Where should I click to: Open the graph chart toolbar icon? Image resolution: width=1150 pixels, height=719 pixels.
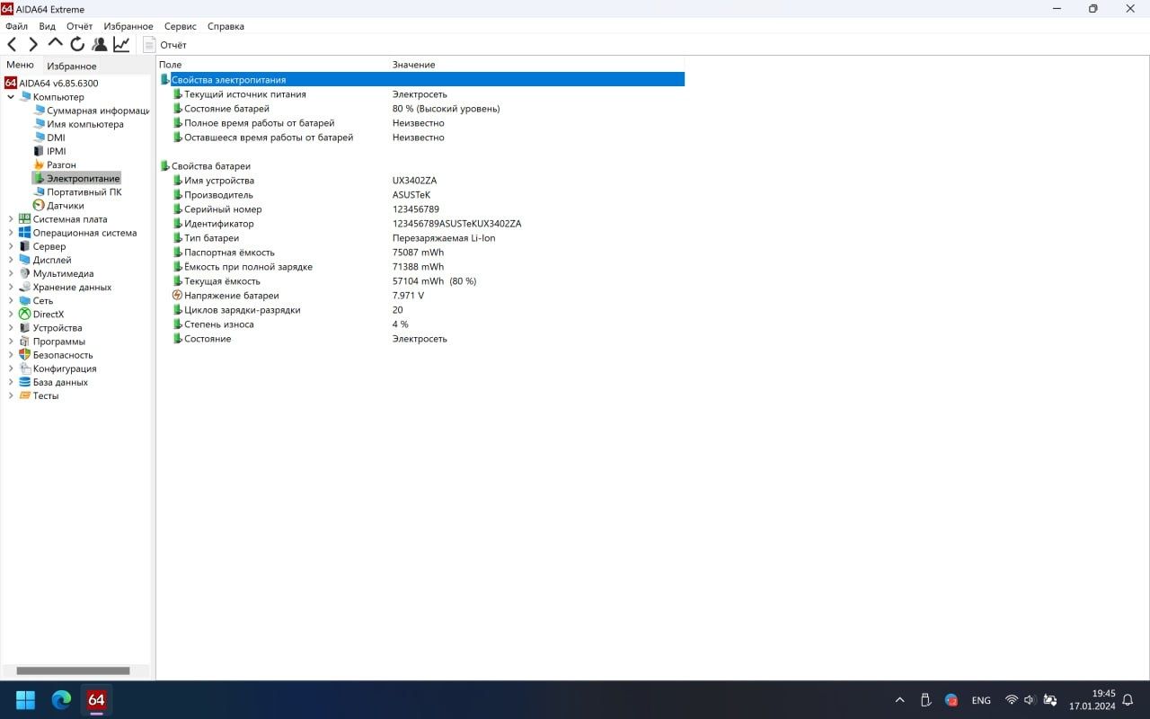[121, 44]
